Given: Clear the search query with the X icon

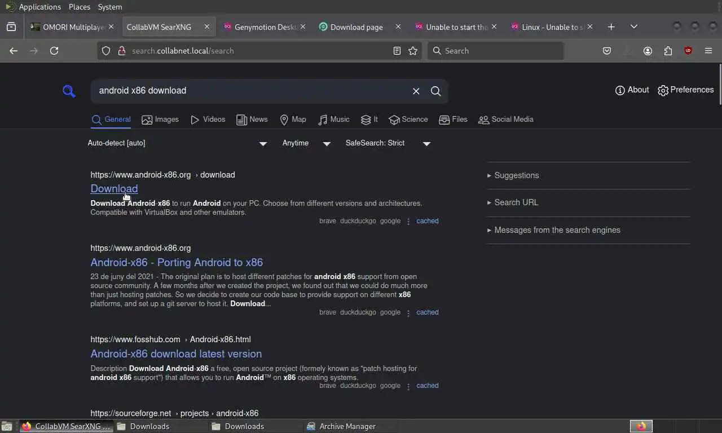Looking at the screenshot, I should point(416,91).
